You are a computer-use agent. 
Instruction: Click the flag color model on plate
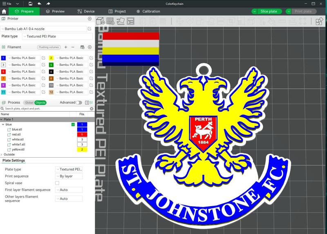click(x=131, y=49)
